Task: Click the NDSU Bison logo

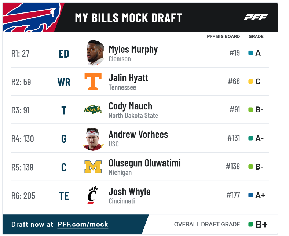Action: pyautogui.click(x=93, y=110)
